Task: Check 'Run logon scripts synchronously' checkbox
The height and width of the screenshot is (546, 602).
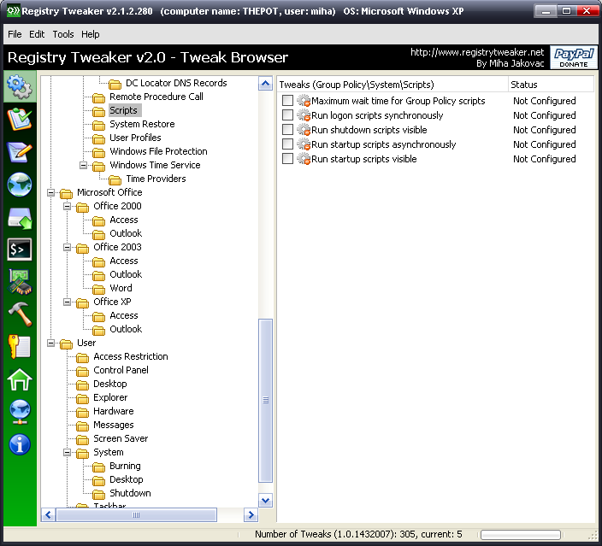Action: pos(287,114)
